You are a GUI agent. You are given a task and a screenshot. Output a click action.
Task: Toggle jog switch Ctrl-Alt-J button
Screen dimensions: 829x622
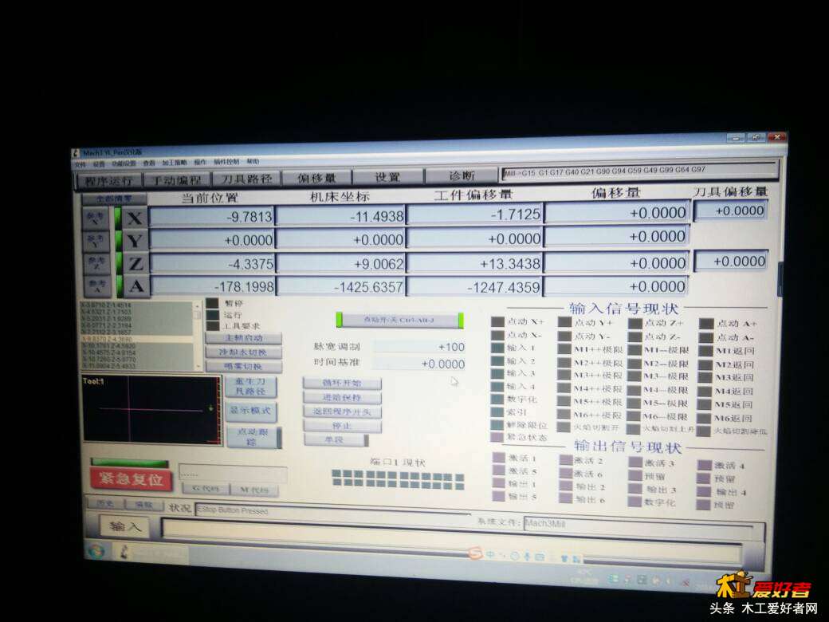point(399,320)
